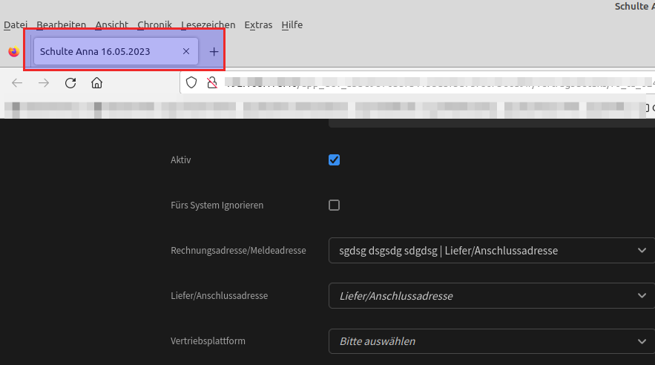
Task: Click the tracking protection shield icon
Action: tap(191, 82)
